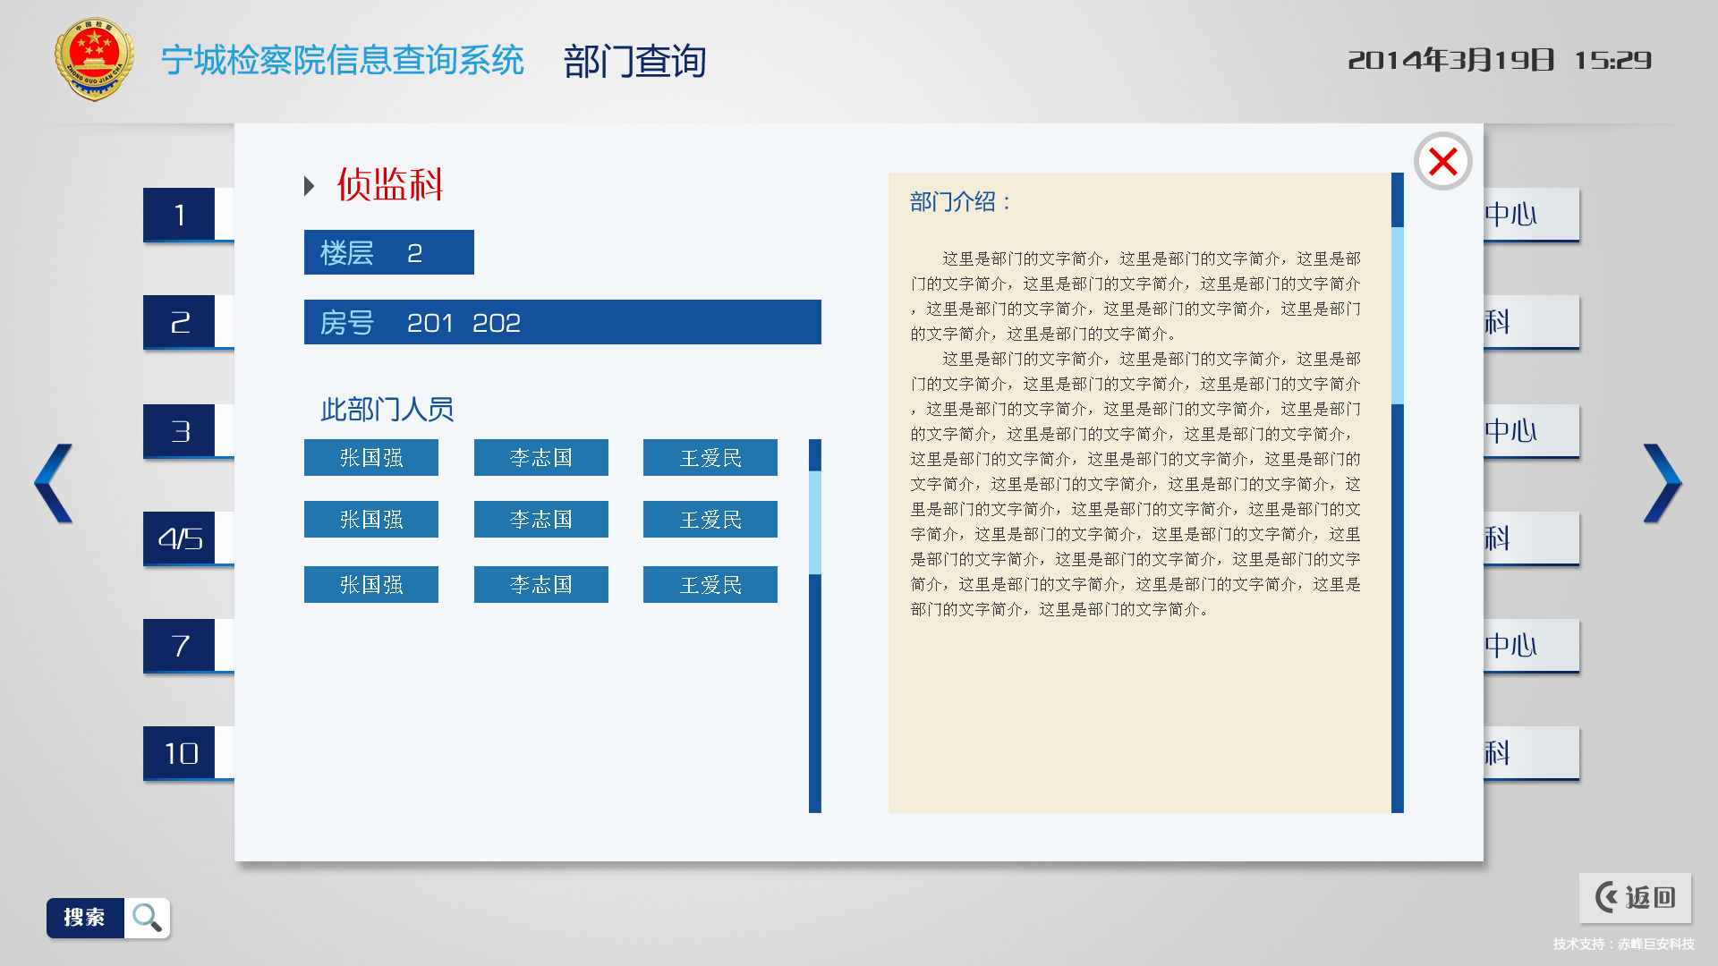
Task: Click the triangle beside 侦监科
Action: [310, 186]
